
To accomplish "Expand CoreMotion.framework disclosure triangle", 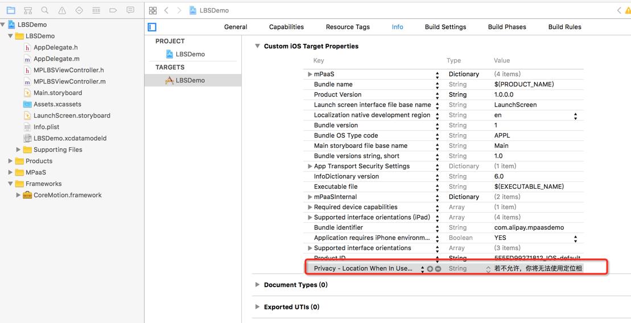I will click(x=18, y=195).
